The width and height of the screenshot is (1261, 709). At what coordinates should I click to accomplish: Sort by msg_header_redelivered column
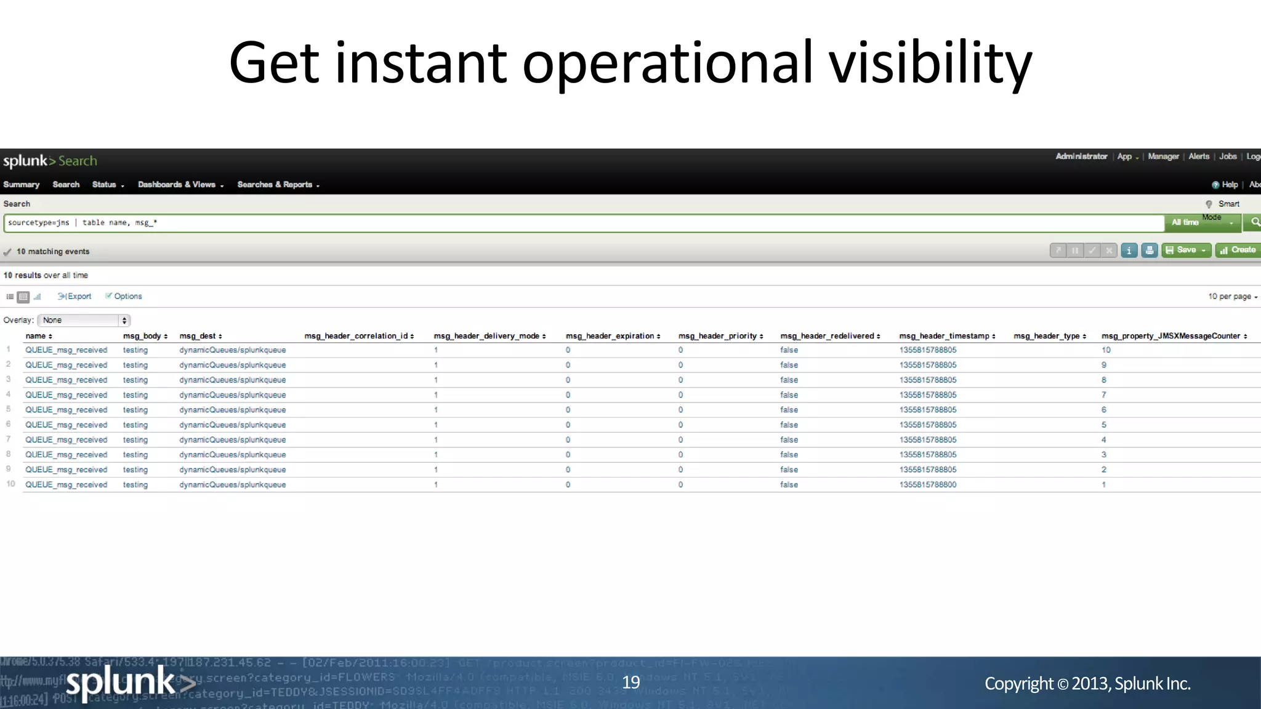pyautogui.click(x=830, y=336)
